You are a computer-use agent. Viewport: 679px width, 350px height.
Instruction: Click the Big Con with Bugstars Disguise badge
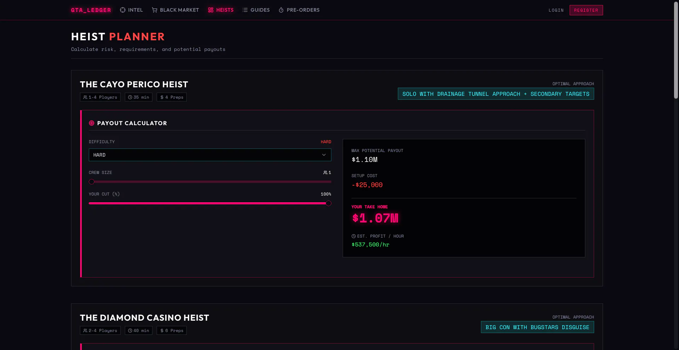(x=538, y=327)
